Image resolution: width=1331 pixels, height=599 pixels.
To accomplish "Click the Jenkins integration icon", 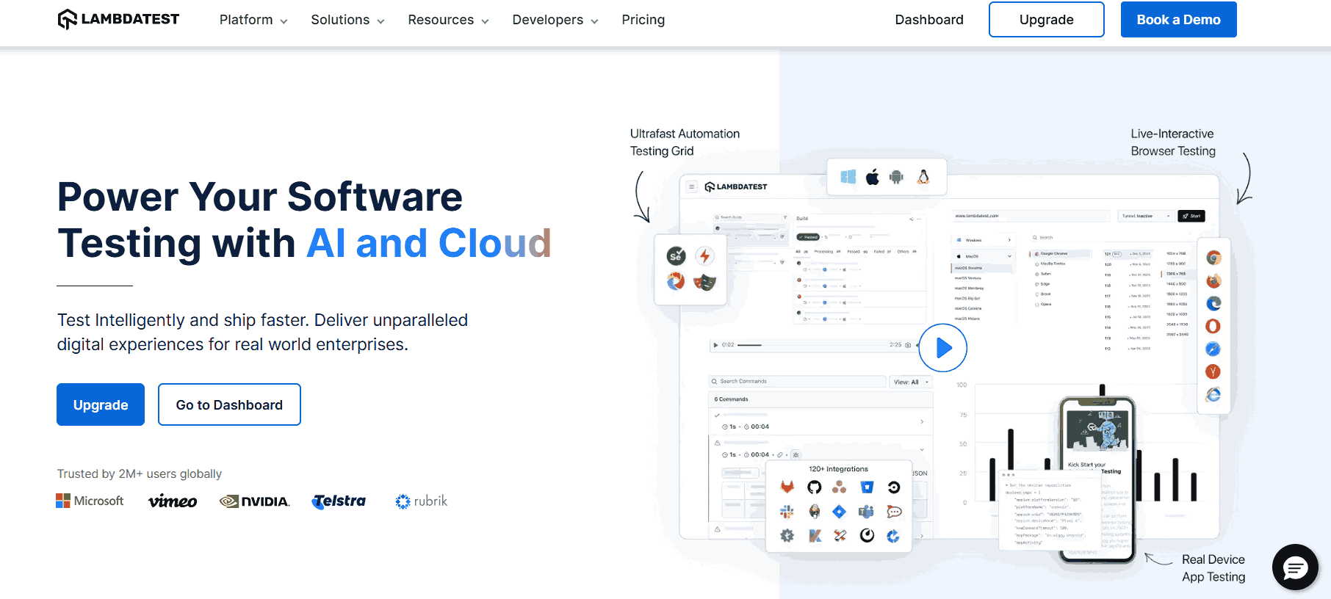I will click(x=814, y=512).
